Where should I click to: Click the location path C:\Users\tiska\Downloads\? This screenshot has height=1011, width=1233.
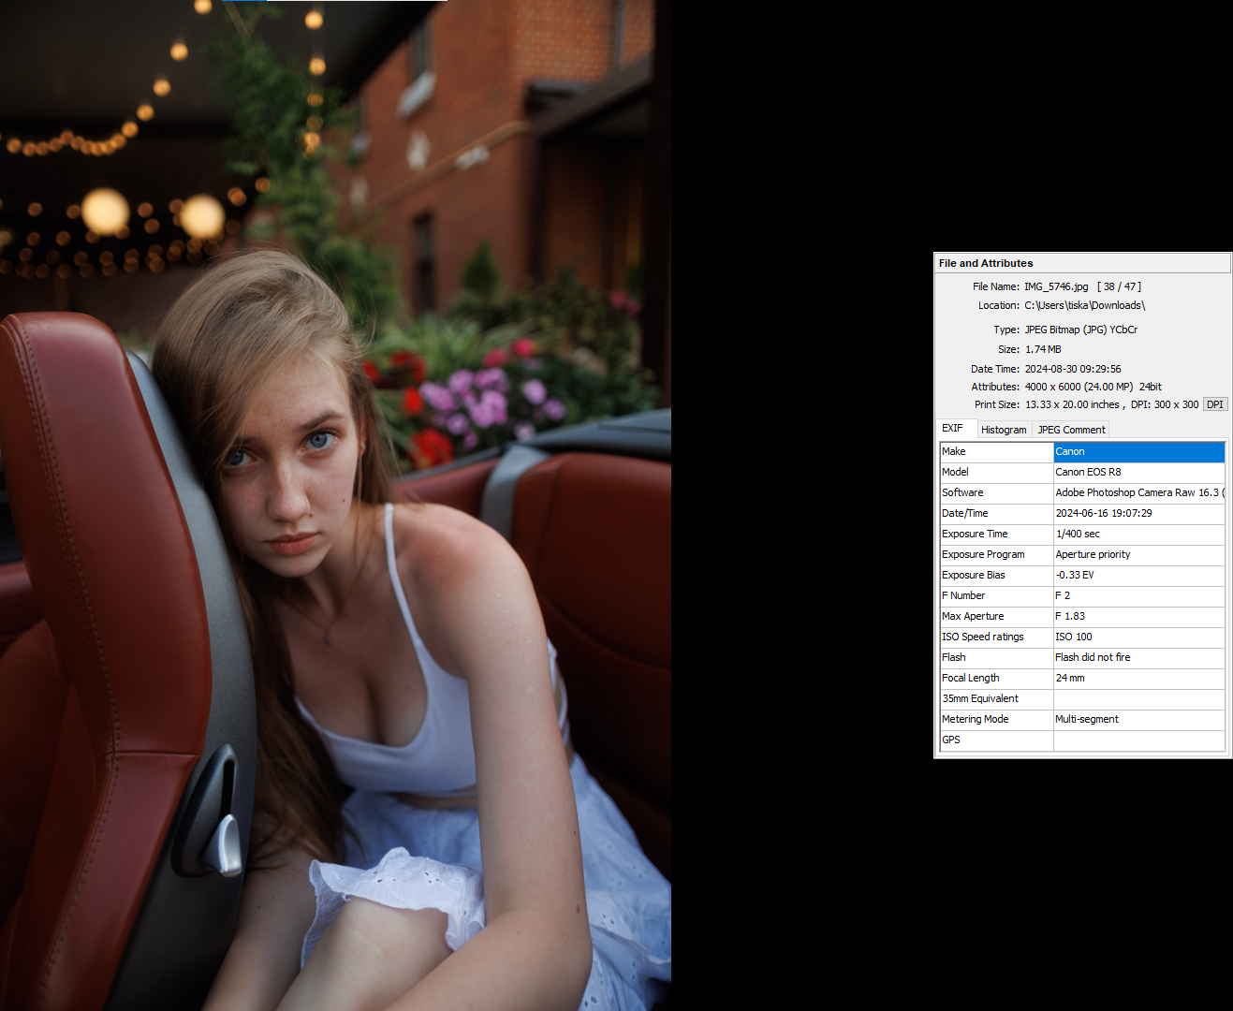(1084, 305)
